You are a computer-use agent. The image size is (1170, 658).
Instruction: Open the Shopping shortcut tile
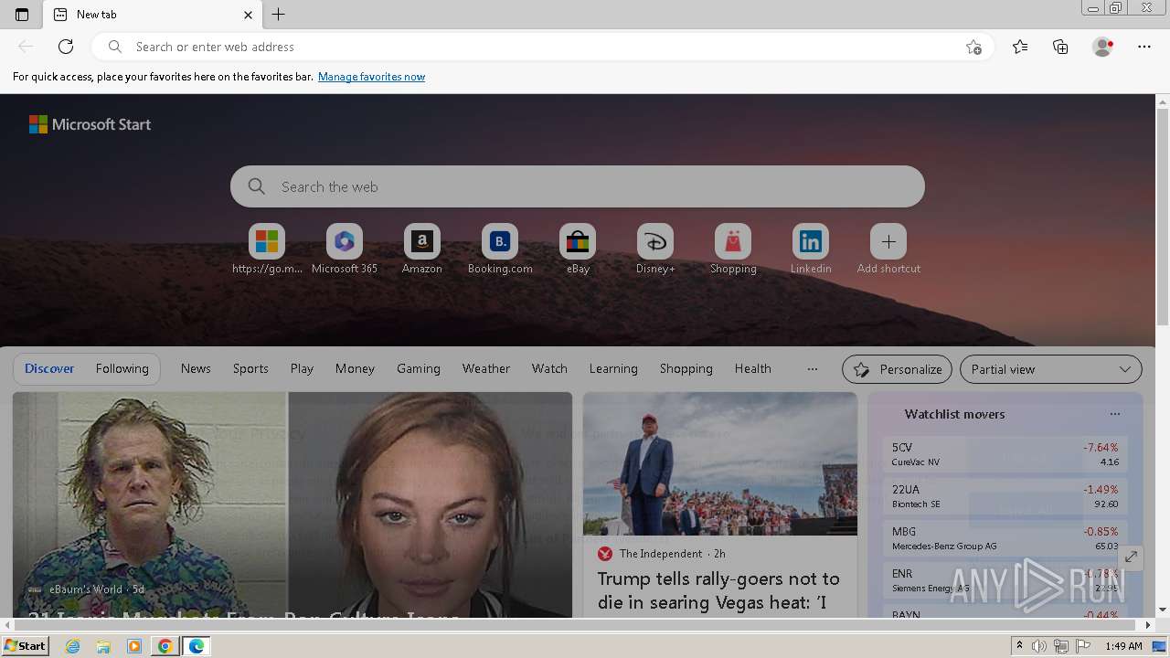(733, 249)
